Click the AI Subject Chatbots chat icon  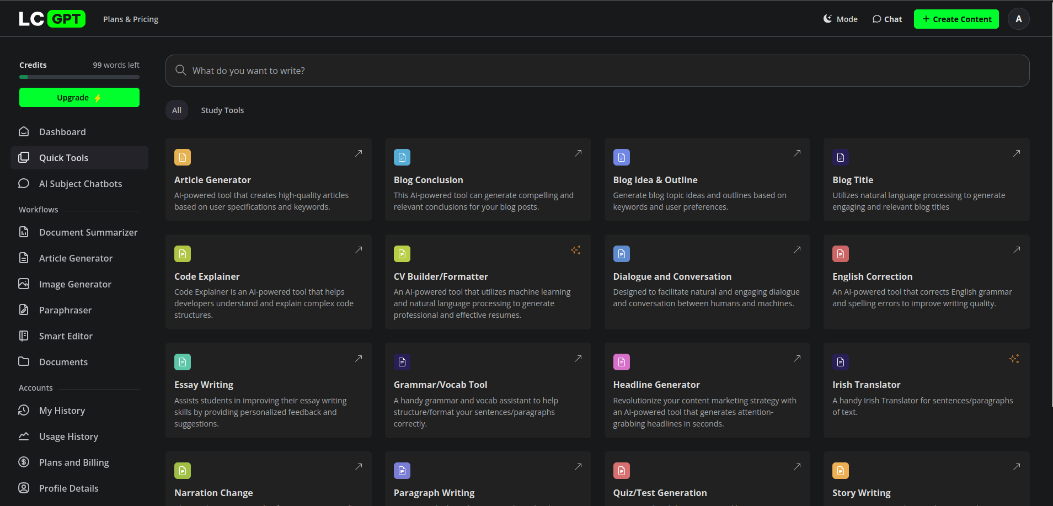[24, 184]
